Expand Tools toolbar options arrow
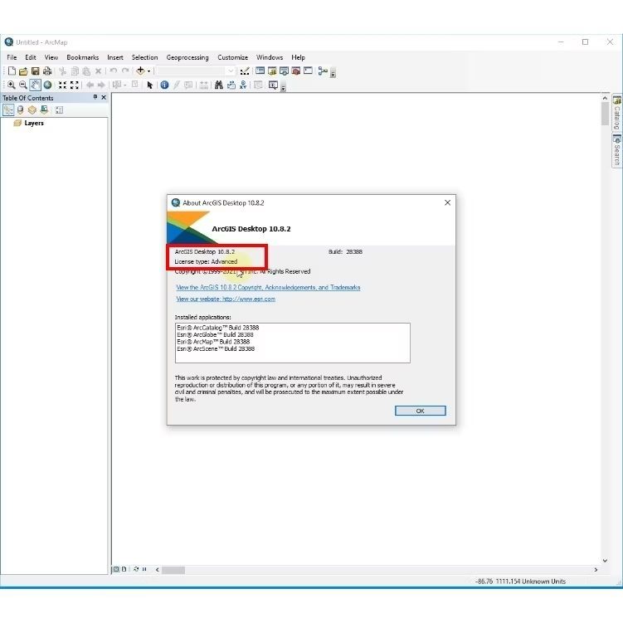Screen dimensions: 623x623 283,87
